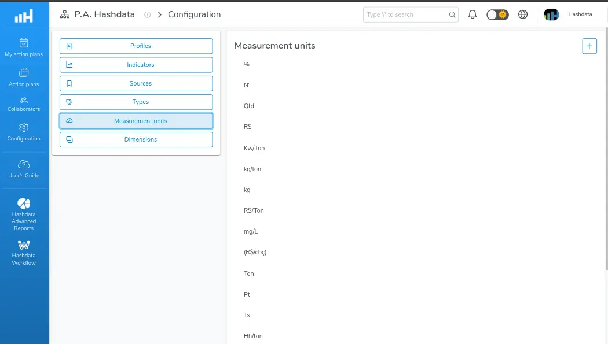Toggle light/dark theme switch

(497, 14)
